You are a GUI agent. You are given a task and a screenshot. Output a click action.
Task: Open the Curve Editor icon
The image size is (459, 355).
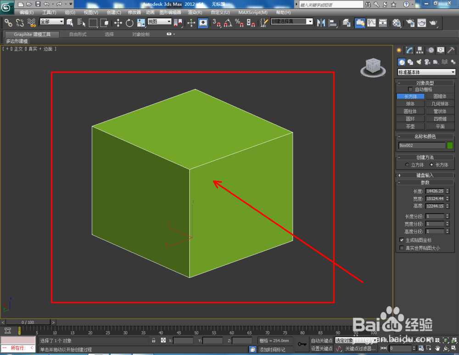tap(371, 23)
